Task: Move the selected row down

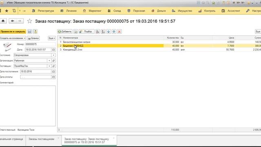Action: coord(114,31)
